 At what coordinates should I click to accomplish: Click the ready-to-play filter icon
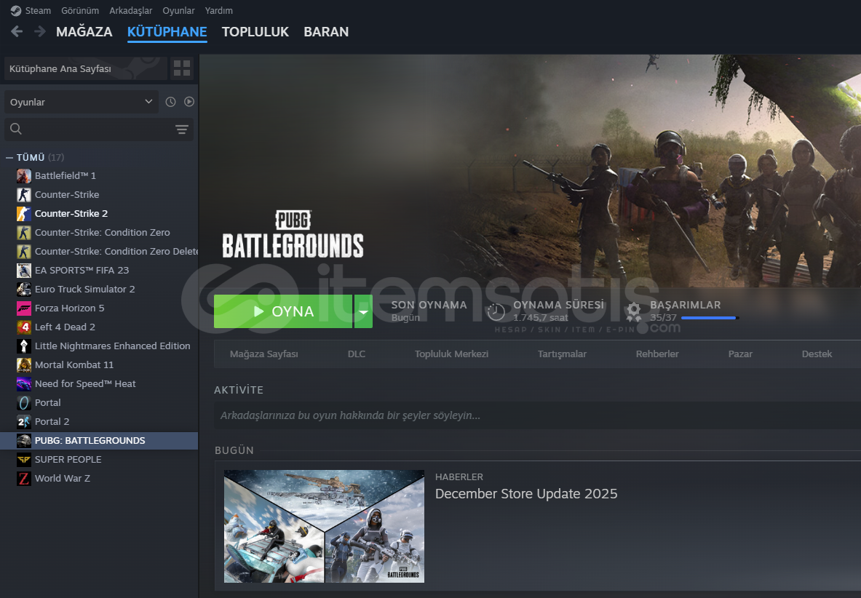(189, 102)
